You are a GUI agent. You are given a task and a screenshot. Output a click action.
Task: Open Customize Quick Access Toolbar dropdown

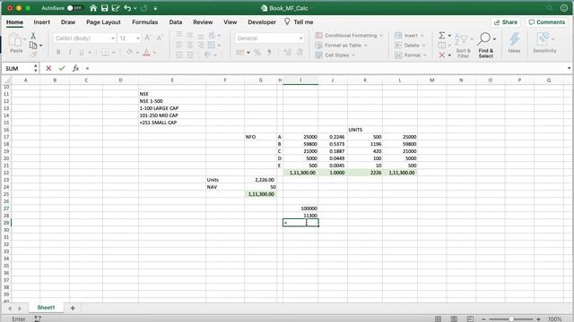tap(155, 8)
